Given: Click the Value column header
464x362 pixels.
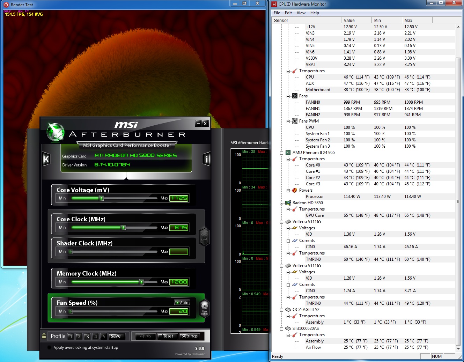Looking at the screenshot, I should coord(356,20).
